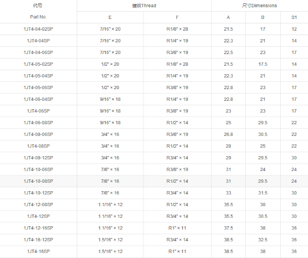Screen dimensions: 308x258
Task: Click the 1.5/16" × 12 cell for 1JT4-16-12SP
Action: coord(111,240)
